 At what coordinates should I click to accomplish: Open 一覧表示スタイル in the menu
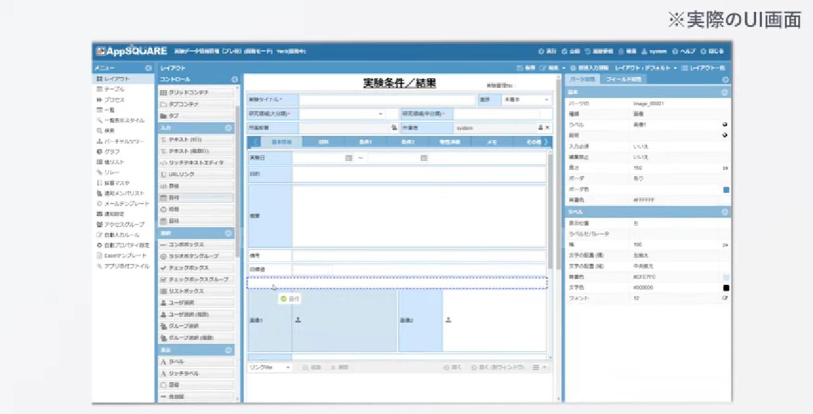[124, 120]
